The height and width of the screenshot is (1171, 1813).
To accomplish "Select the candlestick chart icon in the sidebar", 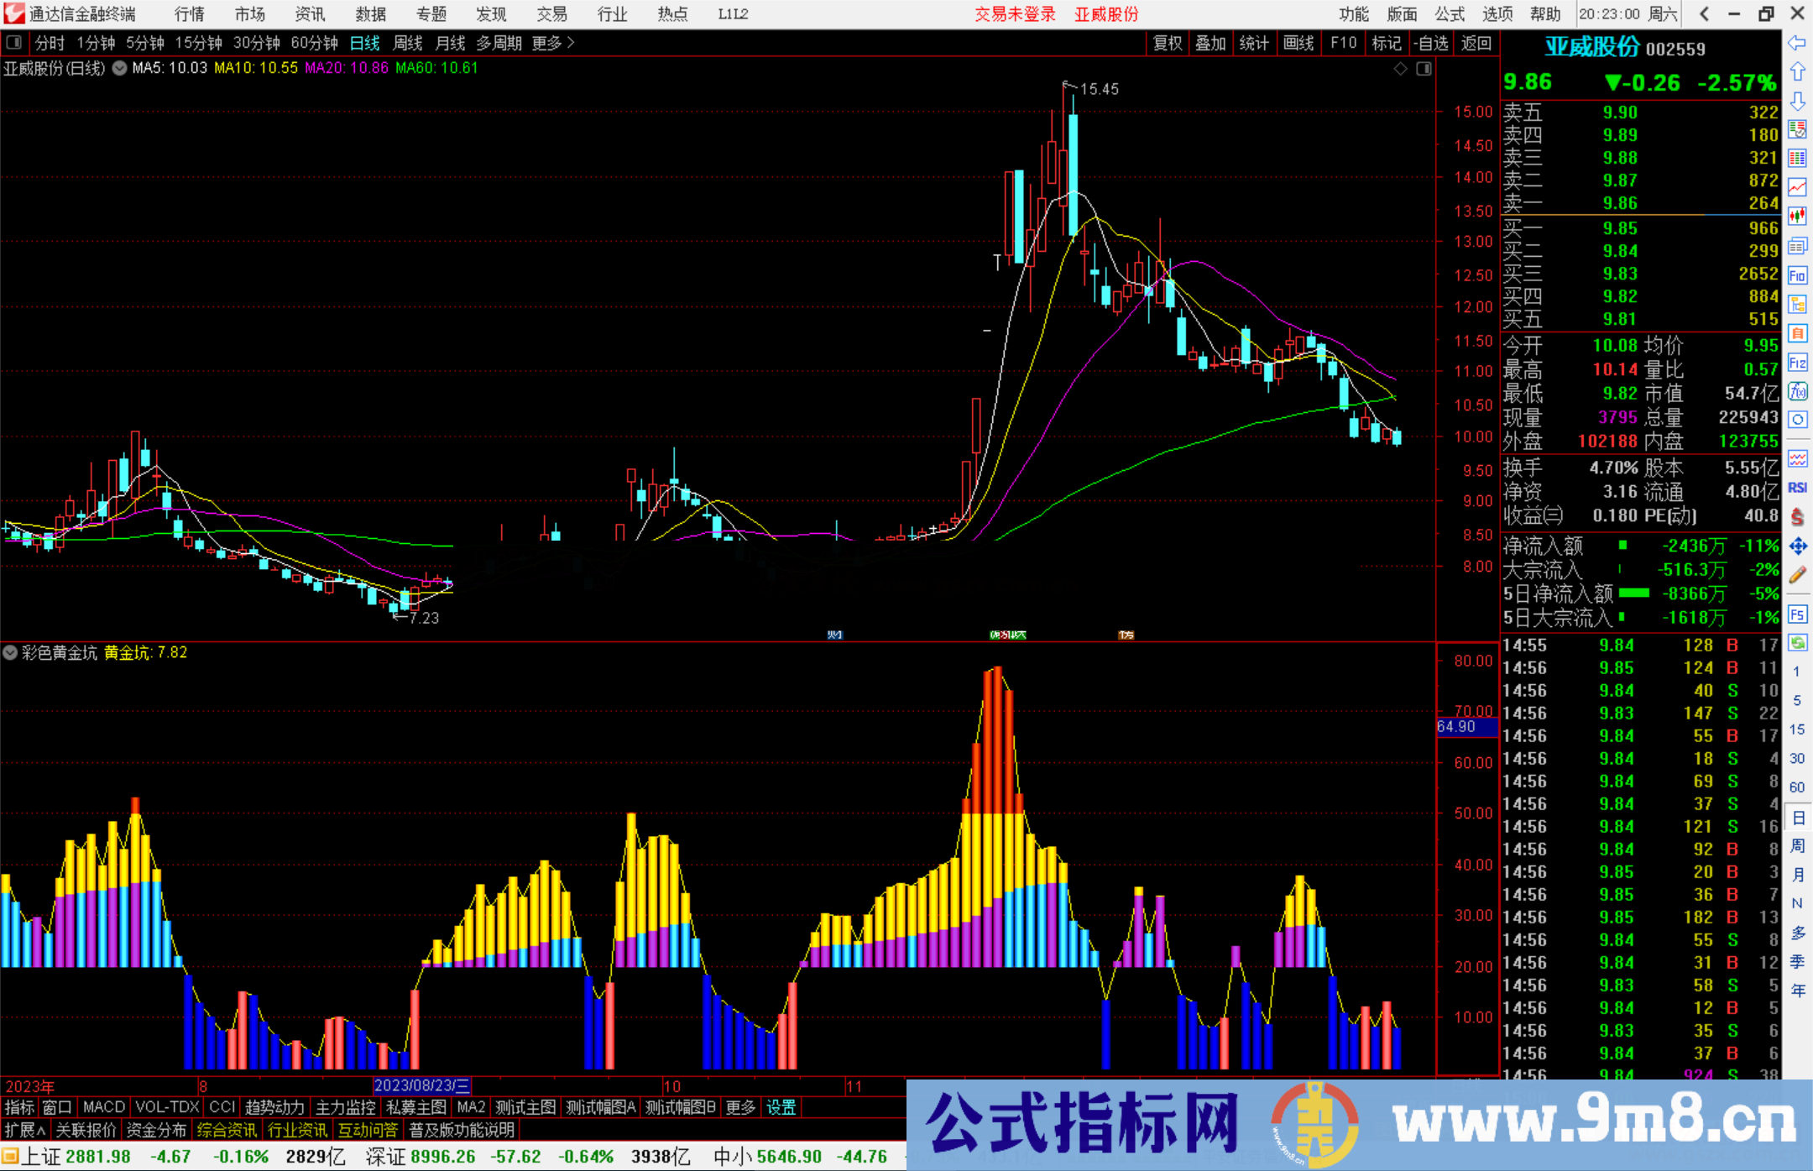I will 1798,213.
